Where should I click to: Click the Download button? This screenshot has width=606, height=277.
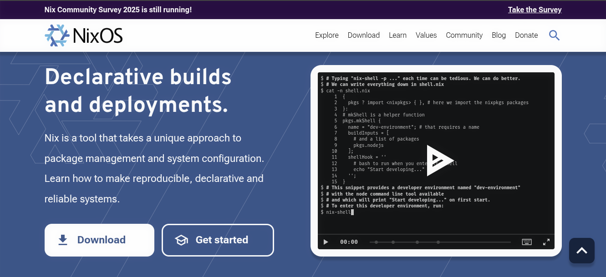pyautogui.click(x=99, y=240)
